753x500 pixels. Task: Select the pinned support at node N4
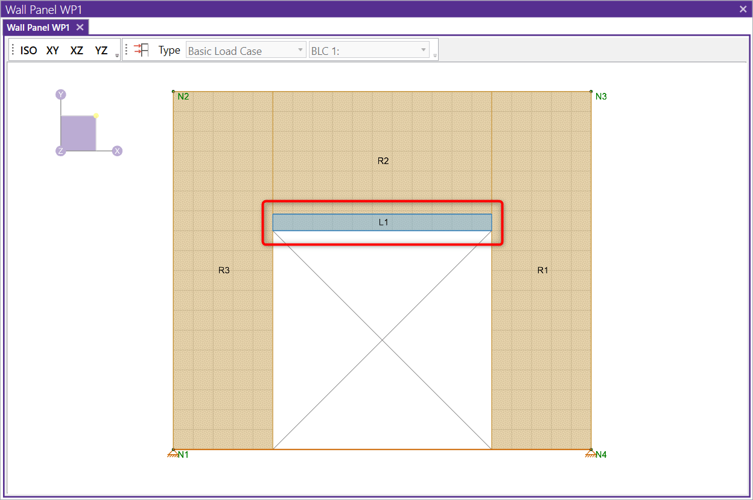point(590,452)
